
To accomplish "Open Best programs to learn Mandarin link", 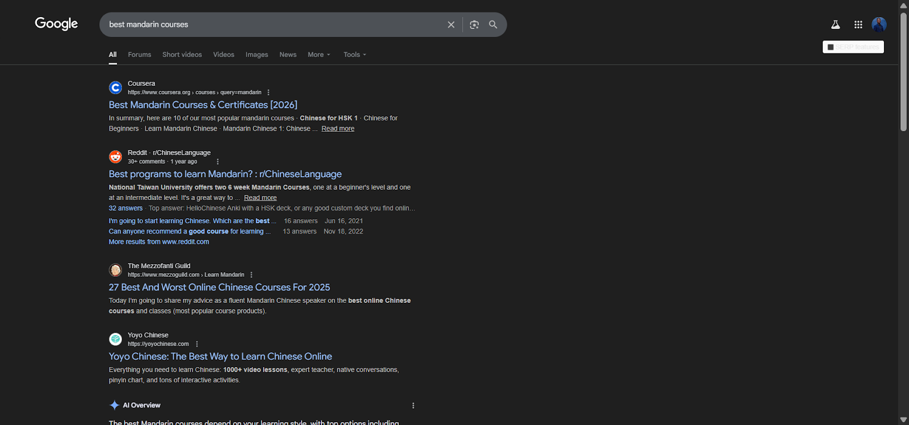I will pyautogui.click(x=225, y=174).
